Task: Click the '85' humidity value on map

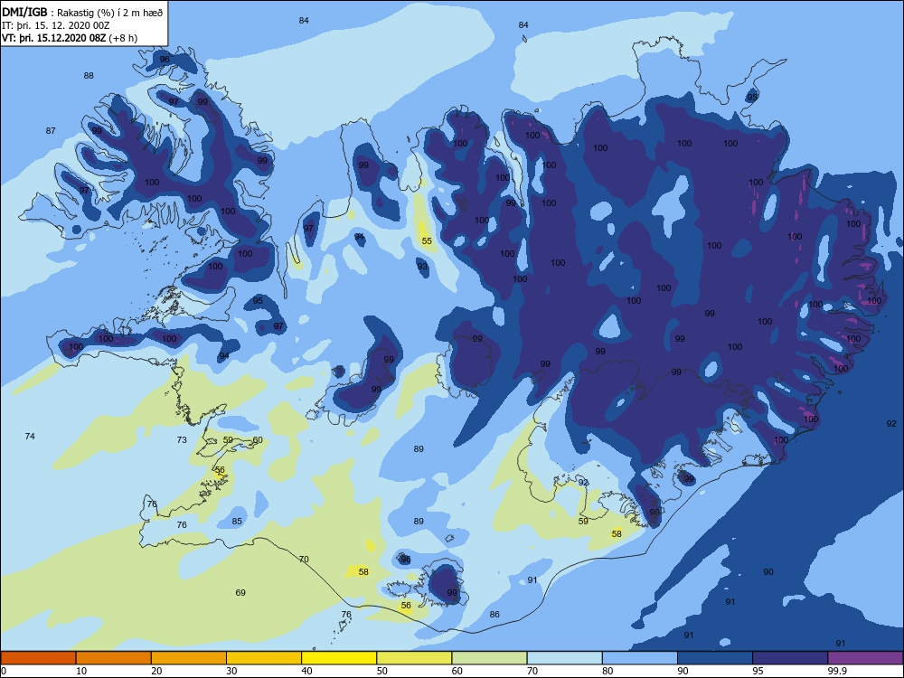Action: [237, 522]
